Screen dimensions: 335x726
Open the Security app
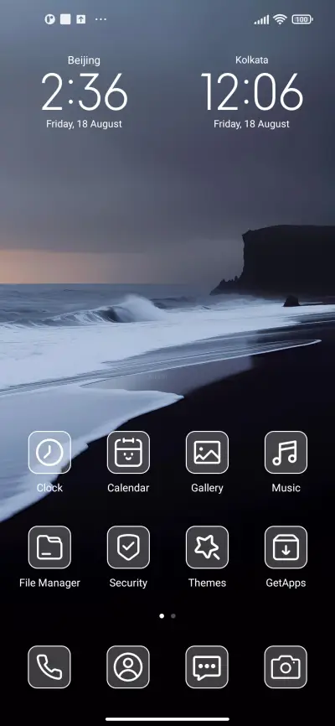point(128,547)
